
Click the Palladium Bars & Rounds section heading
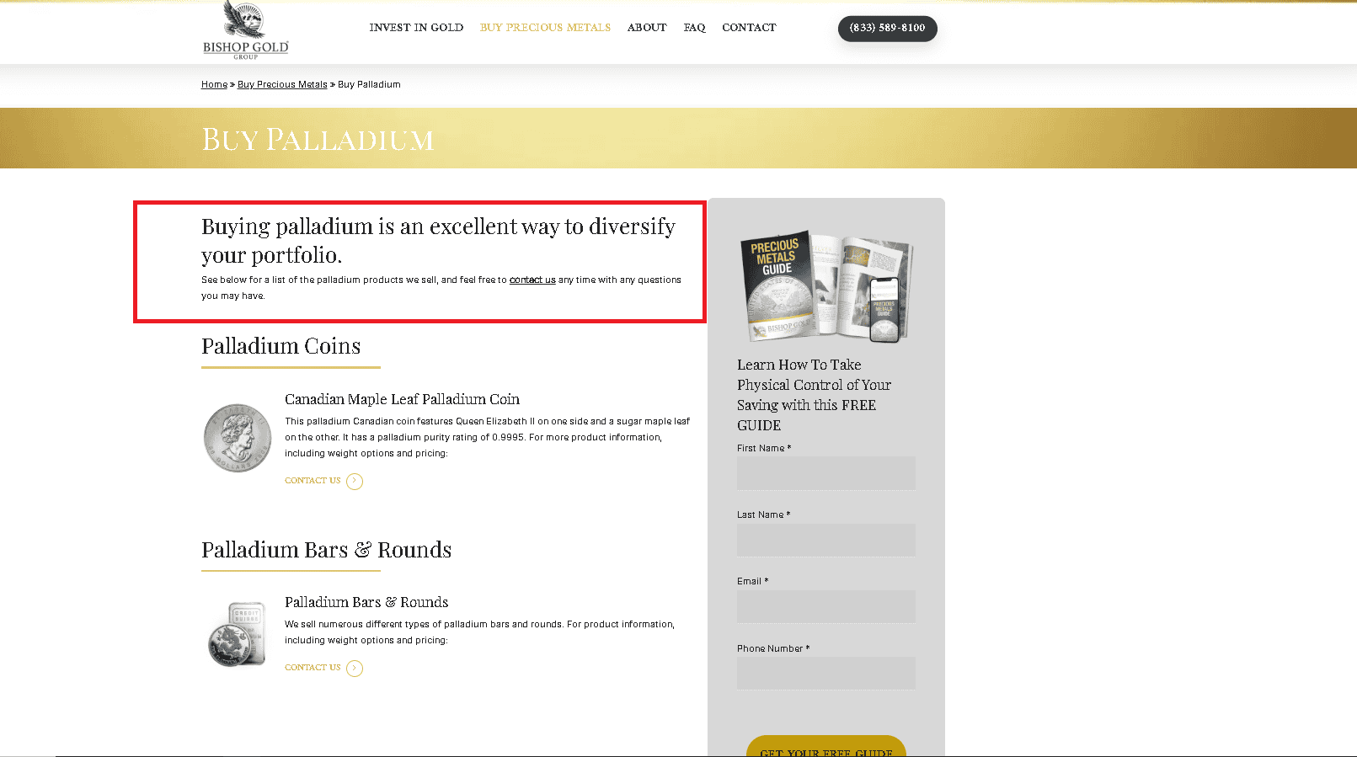(326, 550)
